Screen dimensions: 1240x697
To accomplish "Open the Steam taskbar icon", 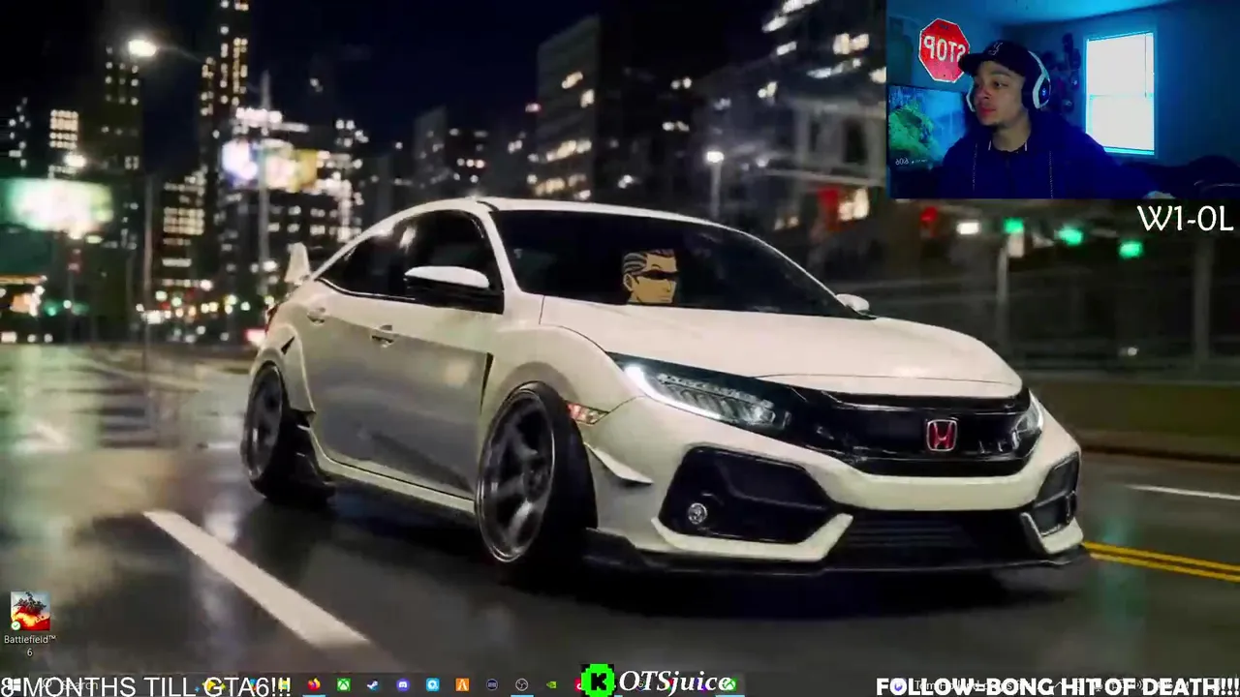I will [373, 684].
